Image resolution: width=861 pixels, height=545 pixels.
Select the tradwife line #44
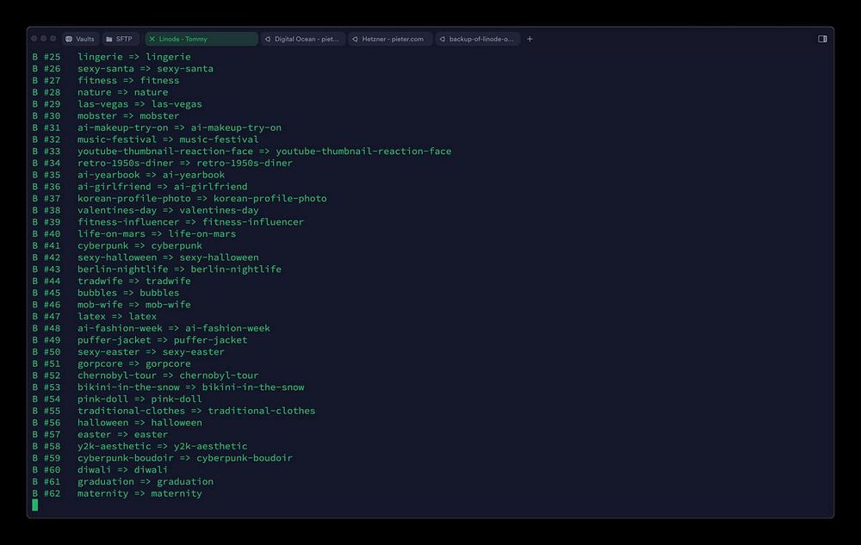(x=111, y=281)
